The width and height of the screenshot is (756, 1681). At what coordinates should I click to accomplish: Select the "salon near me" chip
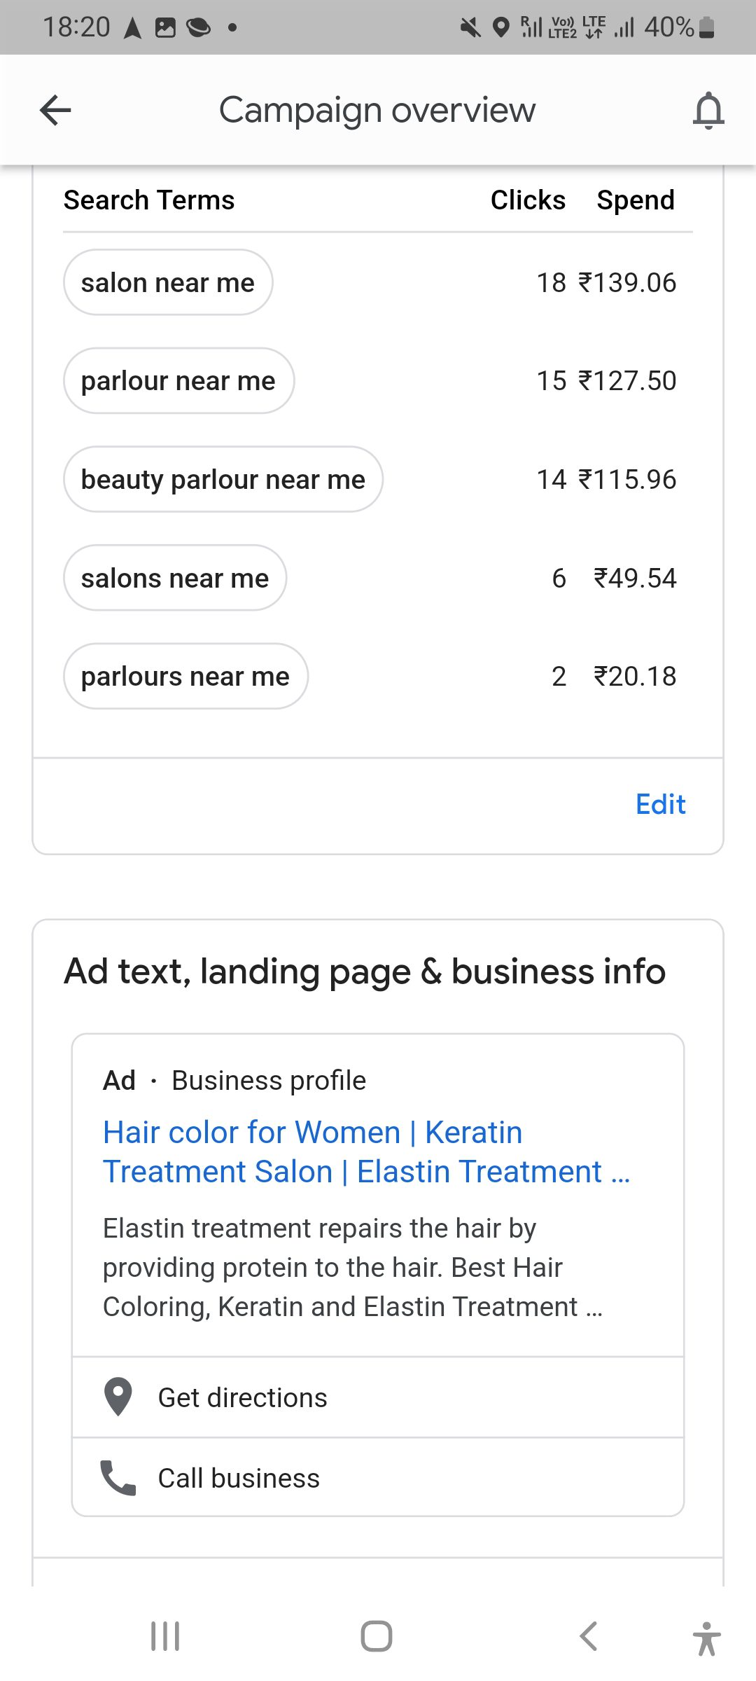[x=168, y=283]
